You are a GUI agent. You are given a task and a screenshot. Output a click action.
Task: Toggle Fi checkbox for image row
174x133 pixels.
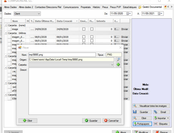[92, 29]
